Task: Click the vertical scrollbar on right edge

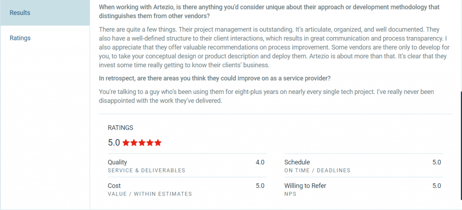Action: tap(460, 135)
